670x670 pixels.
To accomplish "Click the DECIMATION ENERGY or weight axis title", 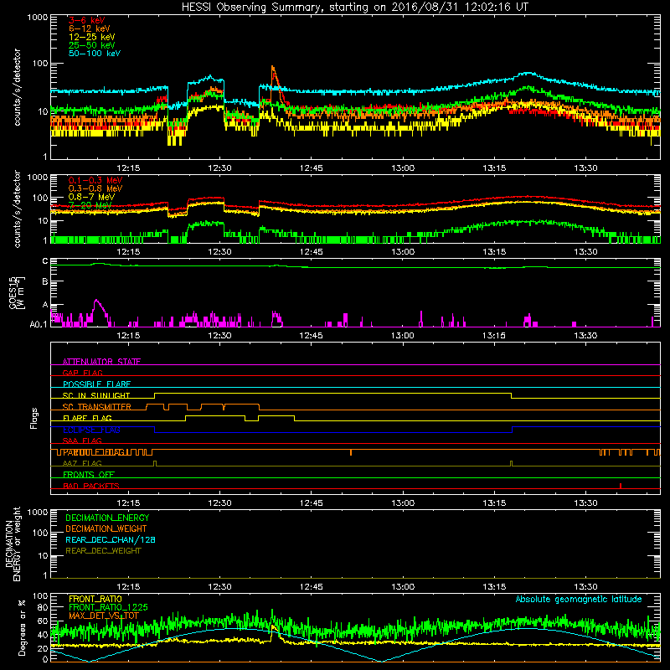I will [x=13, y=544].
